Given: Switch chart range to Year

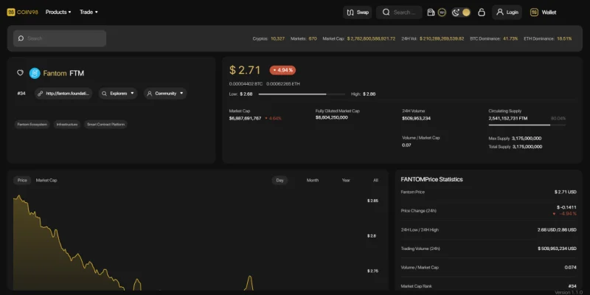Looking at the screenshot, I should [x=346, y=180].
